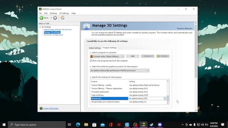The width and height of the screenshot is (228, 128).
Task: Click main panel scroll-up arrow
Action: (196, 23)
